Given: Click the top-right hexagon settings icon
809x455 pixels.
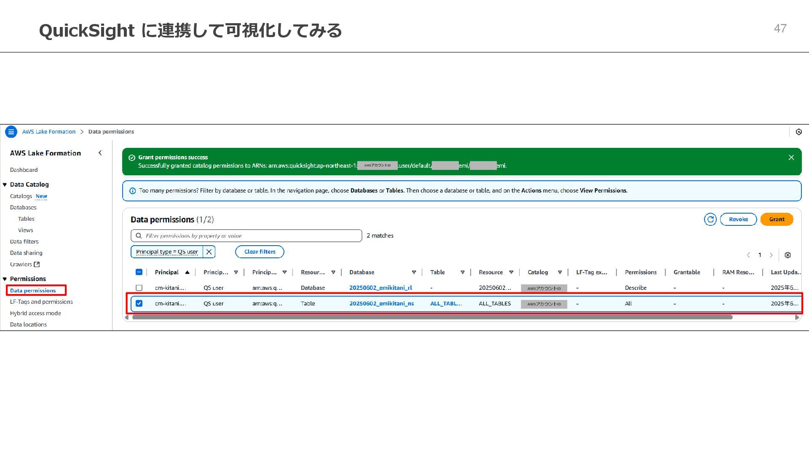Looking at the screenshot, I should (x=799, y=132).
